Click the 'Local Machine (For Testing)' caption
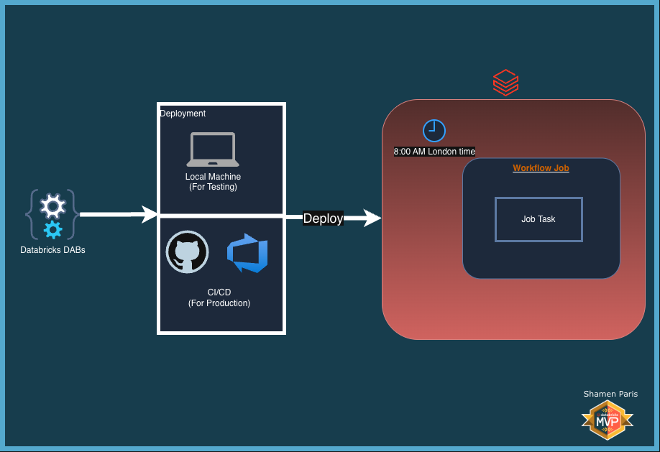The width and height of the screenshot is (660, 452). tap(213, 182)
